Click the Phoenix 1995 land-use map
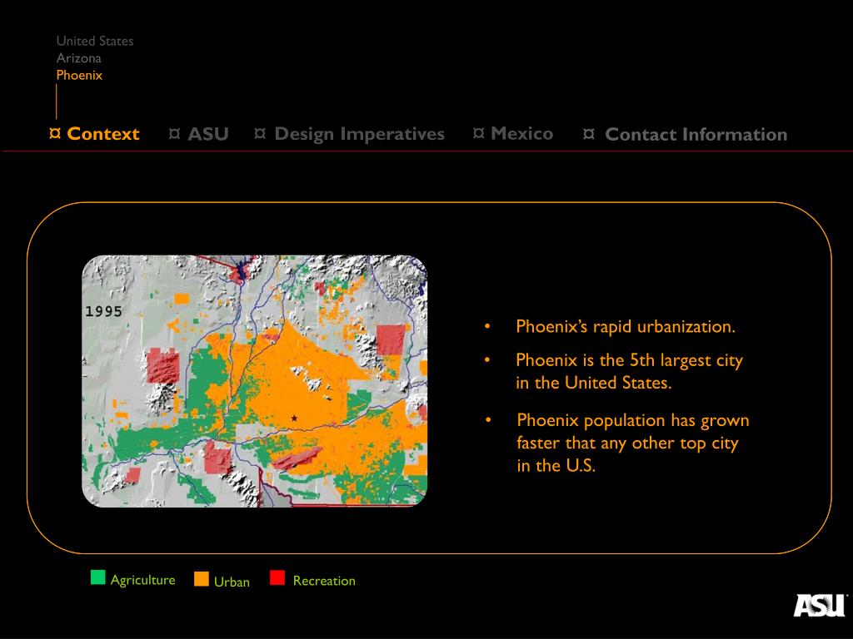 point(255,381)
